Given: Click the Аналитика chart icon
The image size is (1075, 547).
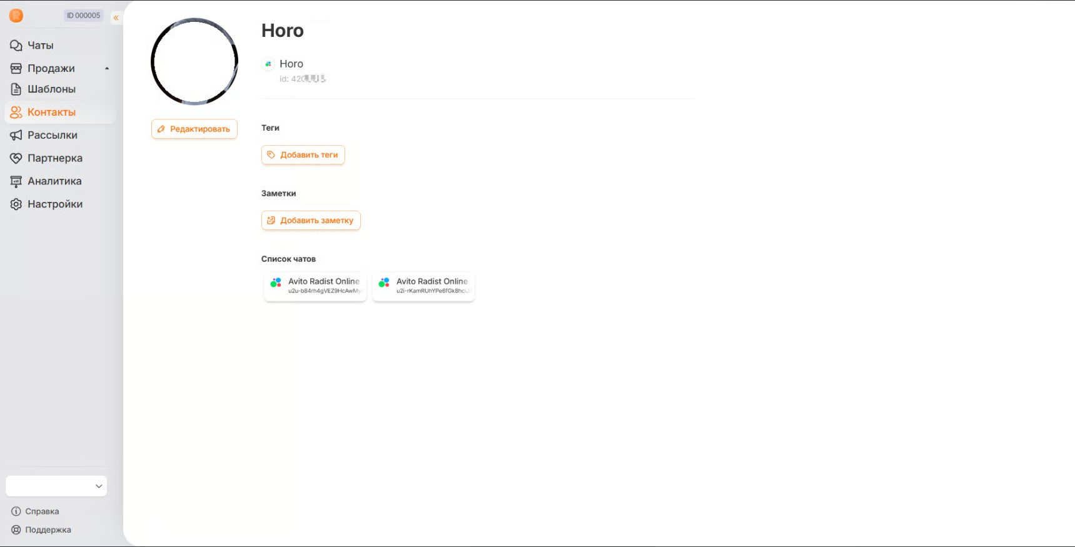Looking at the screenshot, I should pos(16,181).
